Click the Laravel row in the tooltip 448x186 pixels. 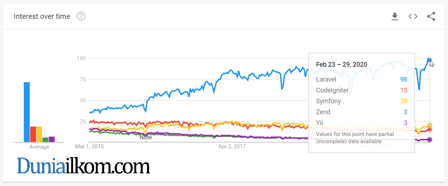(x=362, y=79)
